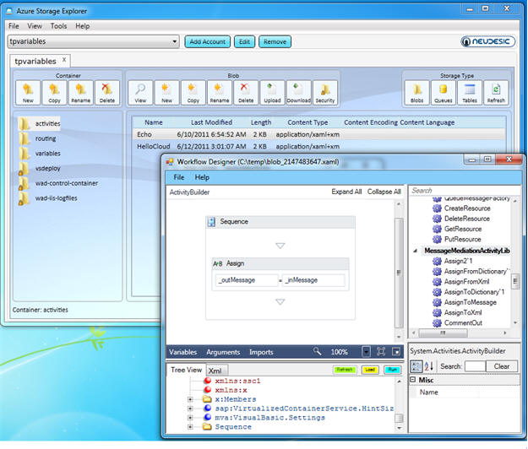
Task: Click the Container Rename icon
Action: tap(81, 93)
